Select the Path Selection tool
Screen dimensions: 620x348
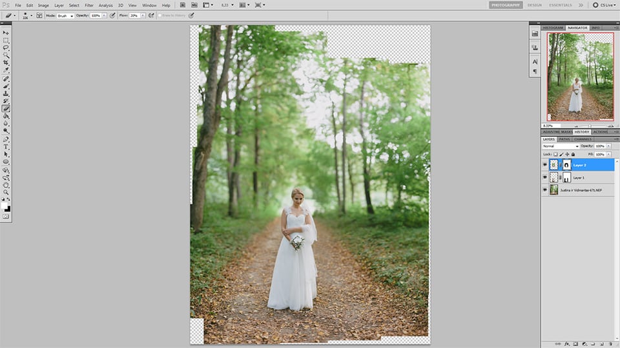click(6, 154)
